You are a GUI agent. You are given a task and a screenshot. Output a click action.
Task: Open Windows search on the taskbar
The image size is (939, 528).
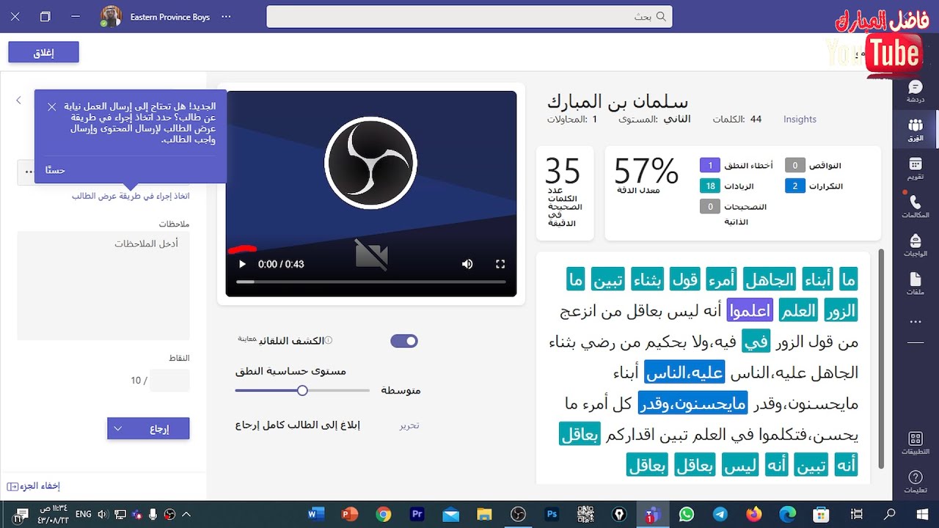(x=890, y=514)
